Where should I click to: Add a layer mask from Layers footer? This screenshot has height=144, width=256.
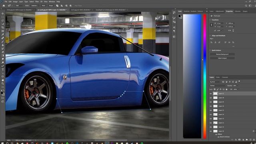(239, 140)
